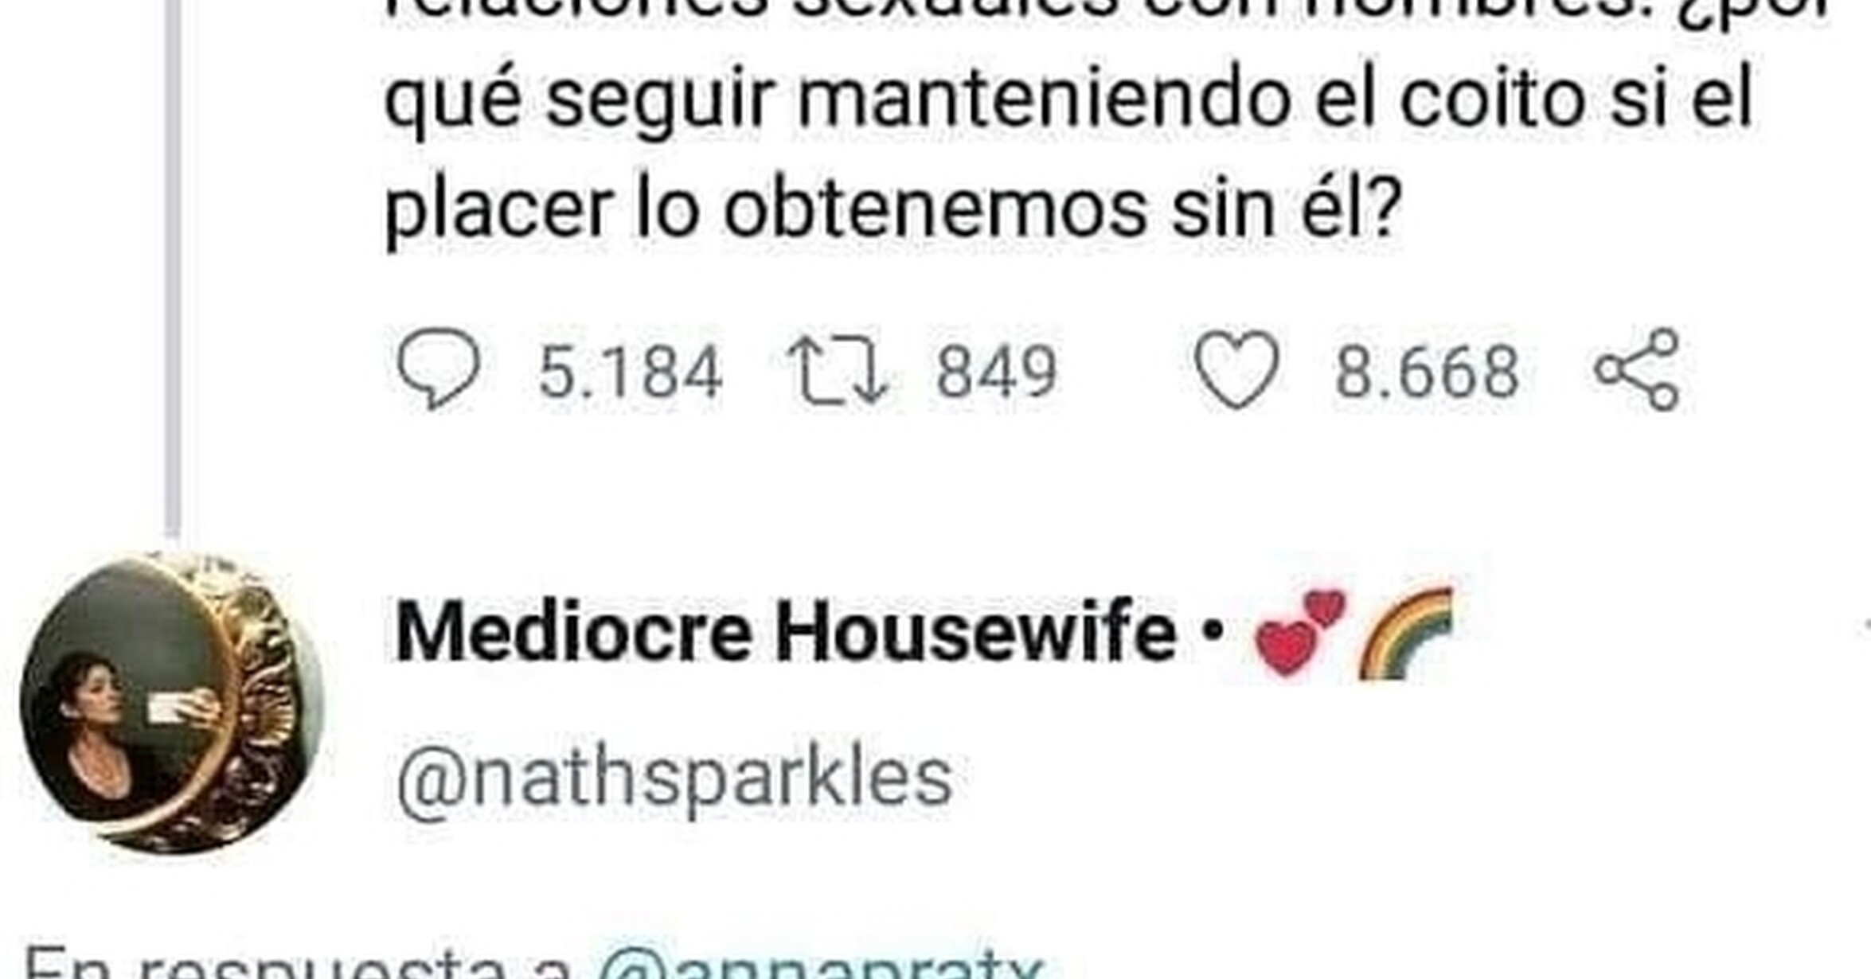View the 8.668 likes count
This screenshot has height=979, width=1871.
point(1427,372)
